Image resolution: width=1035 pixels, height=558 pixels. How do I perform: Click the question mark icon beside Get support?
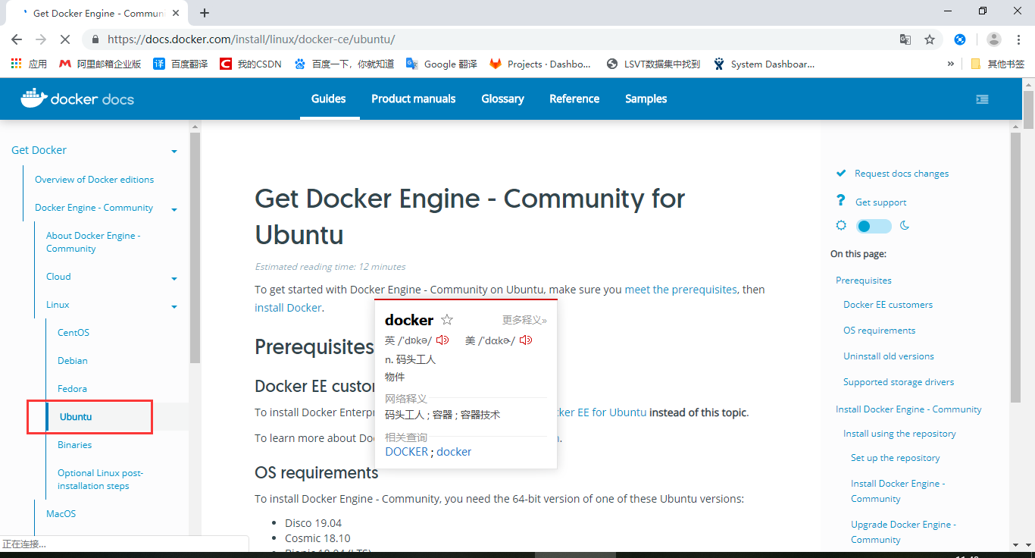click(841, 201)
